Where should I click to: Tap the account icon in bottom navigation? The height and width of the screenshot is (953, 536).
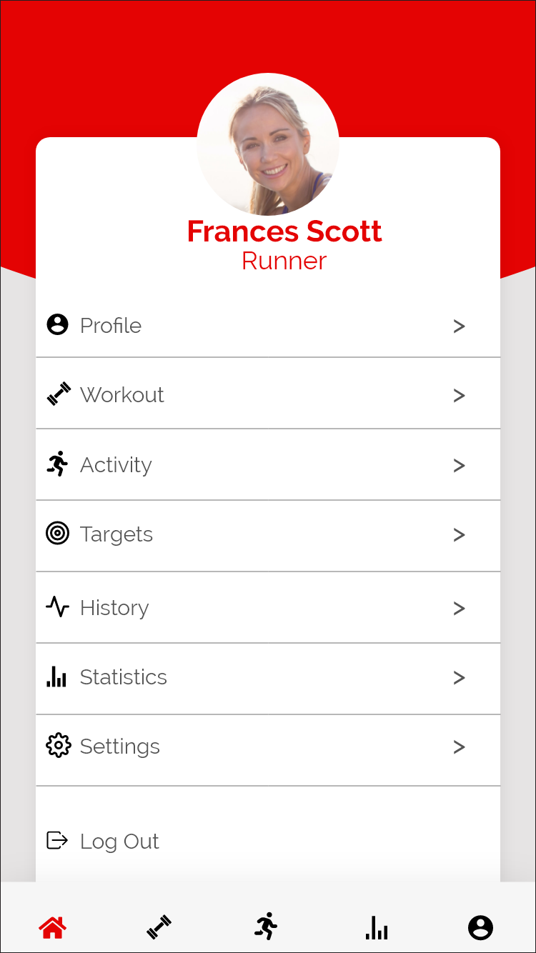coord(480,928)
